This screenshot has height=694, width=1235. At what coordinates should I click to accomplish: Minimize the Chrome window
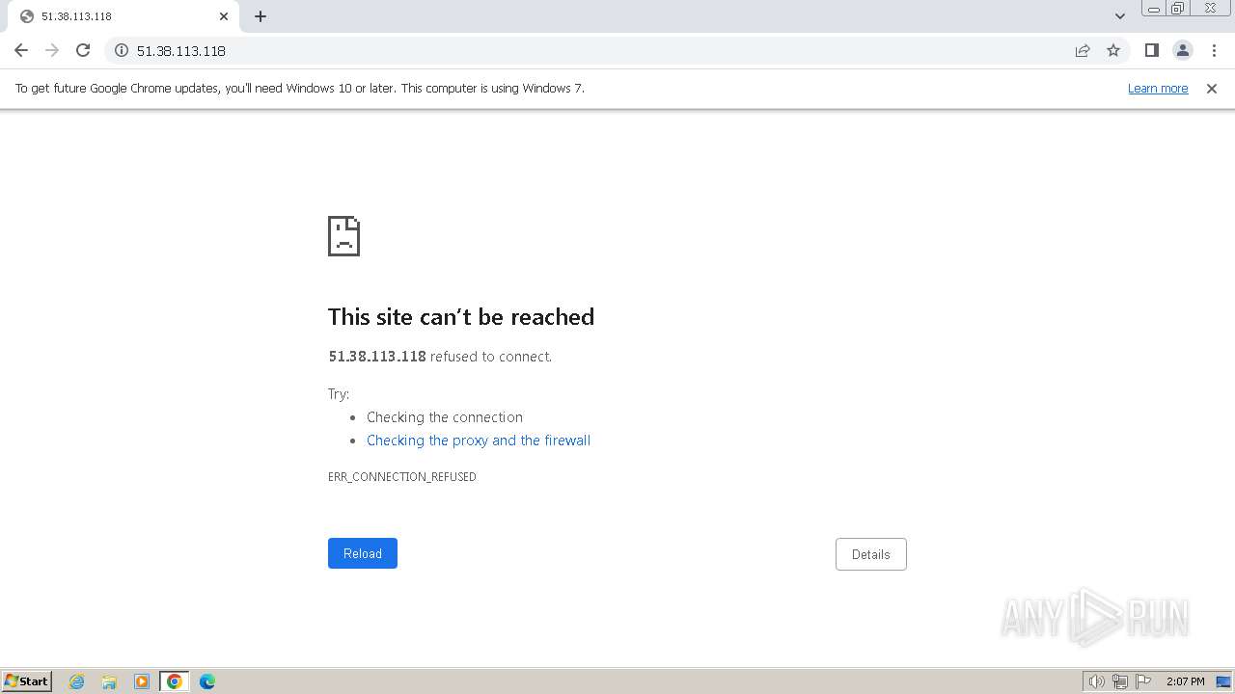(x=1153, y=9)
